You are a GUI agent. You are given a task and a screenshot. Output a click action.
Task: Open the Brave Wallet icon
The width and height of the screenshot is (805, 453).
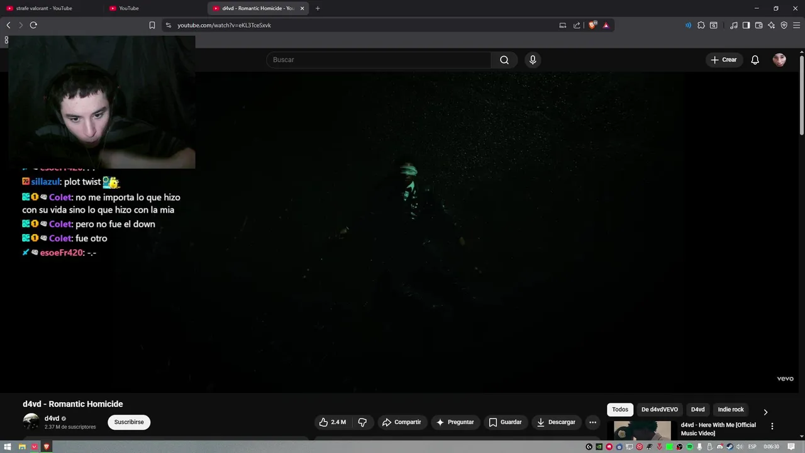coord(758,25)
